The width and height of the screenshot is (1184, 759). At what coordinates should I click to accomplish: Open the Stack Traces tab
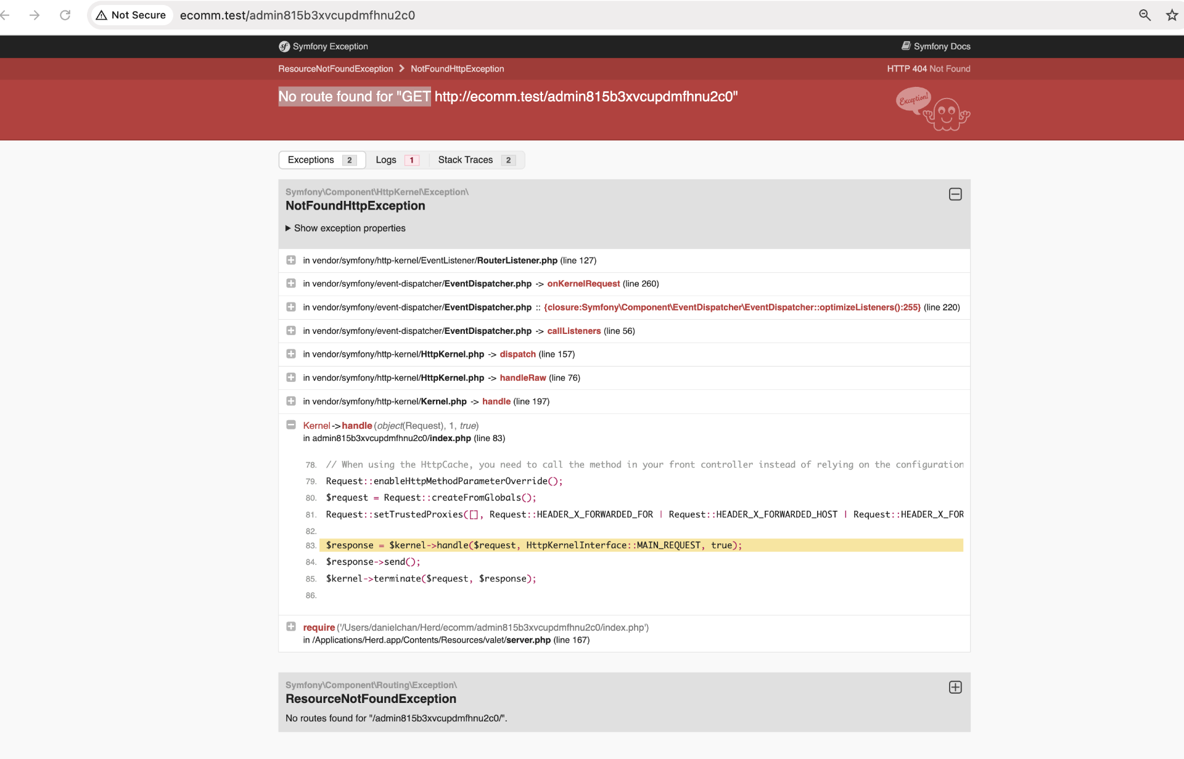pos(475,160)
